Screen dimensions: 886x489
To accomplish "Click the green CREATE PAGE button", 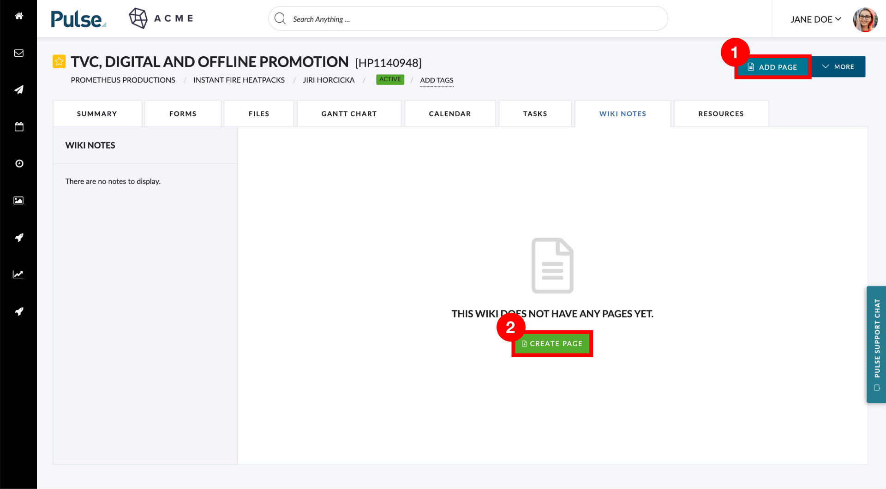I will click(x=552, y=343).
